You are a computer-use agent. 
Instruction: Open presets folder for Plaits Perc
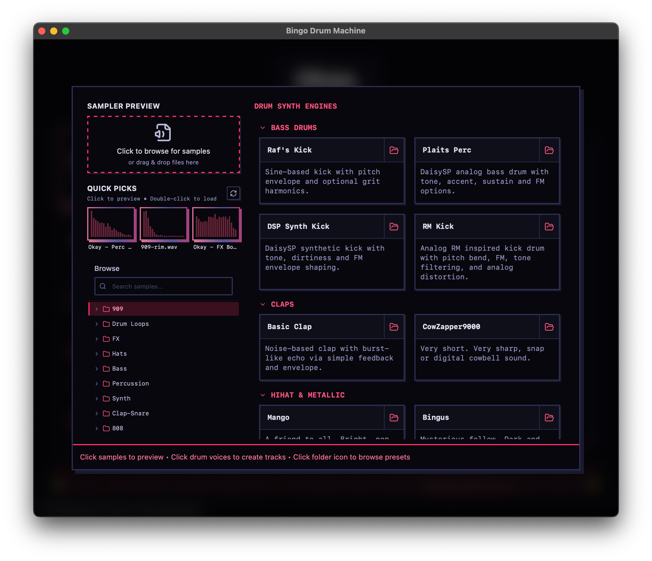click(549, 150)
